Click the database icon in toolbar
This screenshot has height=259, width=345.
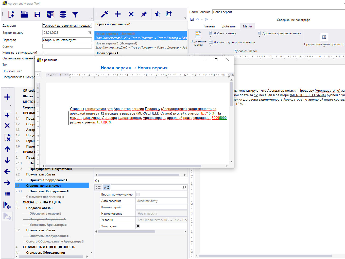pyautogui.click(x=63, y=14)
